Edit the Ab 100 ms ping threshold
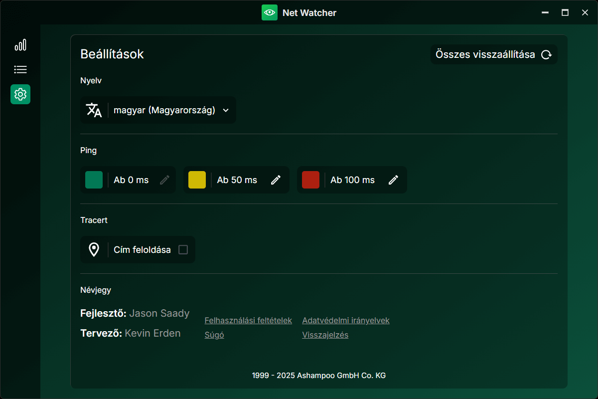The image size is (598, 399). (393, 180)
